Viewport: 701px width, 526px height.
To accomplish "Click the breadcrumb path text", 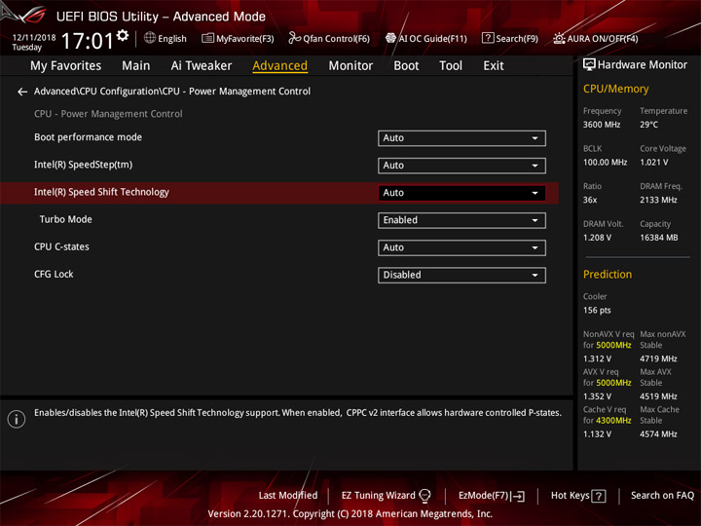I will [x=172, y=92].
